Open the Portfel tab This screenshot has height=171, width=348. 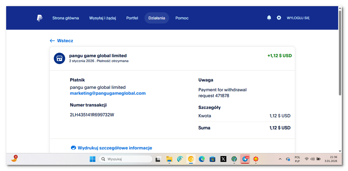(132, 18)
